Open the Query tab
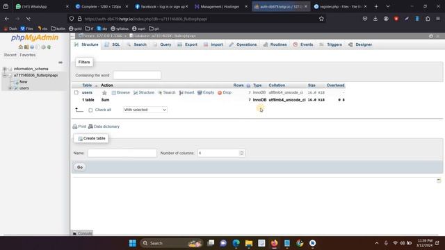The height and width of the screenshot is (250, 445). [162, 44]
